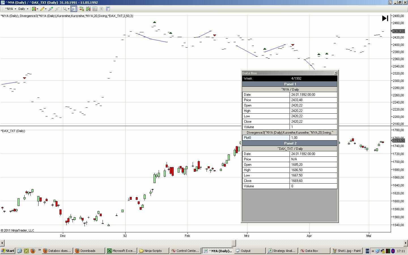Click the DE language indicator in tray
Image resolution: width=408 pixels, height=255 pixels.
coord(367,251)
